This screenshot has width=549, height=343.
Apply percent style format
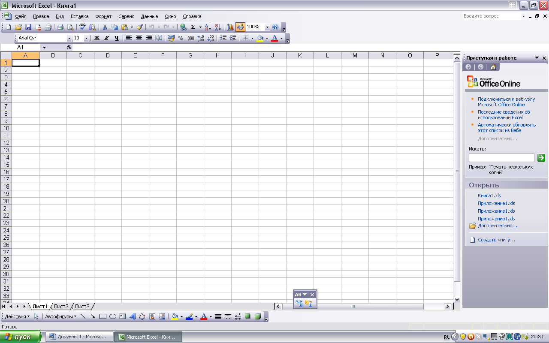click(181, 38)
